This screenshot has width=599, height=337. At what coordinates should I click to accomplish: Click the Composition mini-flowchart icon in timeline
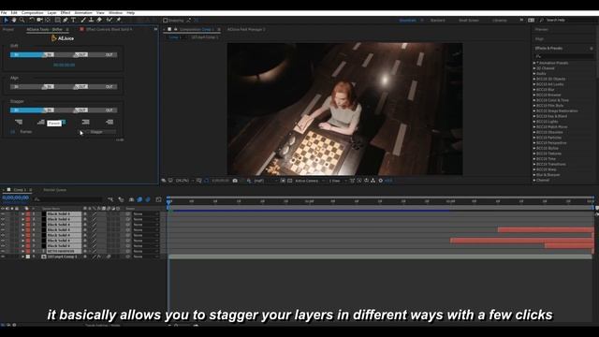click(110, 199)
